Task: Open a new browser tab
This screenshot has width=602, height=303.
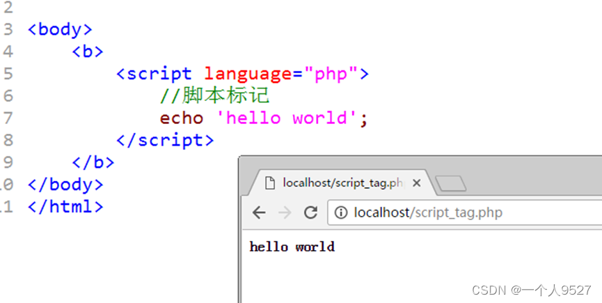Action: tap(451, 184)
